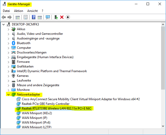Select the Cisco AnyConnect virtual adapter entry
This screenshot has width=166, height=135.
click(x=81, y=99)
